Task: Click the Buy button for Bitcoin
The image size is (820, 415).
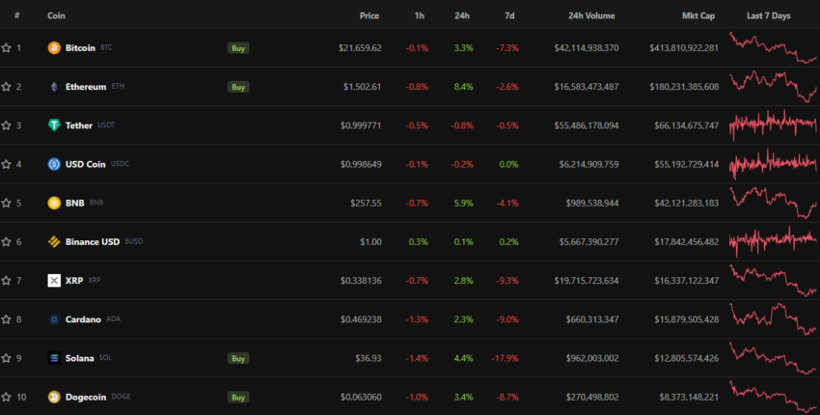Action: (238, 48)
